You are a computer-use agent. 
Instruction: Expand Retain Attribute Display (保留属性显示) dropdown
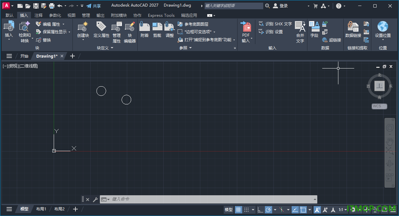click(70, 32)
